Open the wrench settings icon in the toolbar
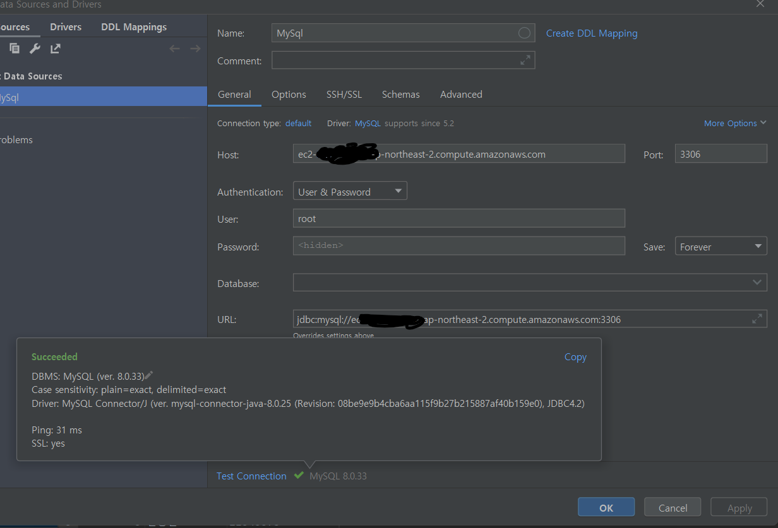This screenshot has width=778, height=528. click(x=35, y=49)
